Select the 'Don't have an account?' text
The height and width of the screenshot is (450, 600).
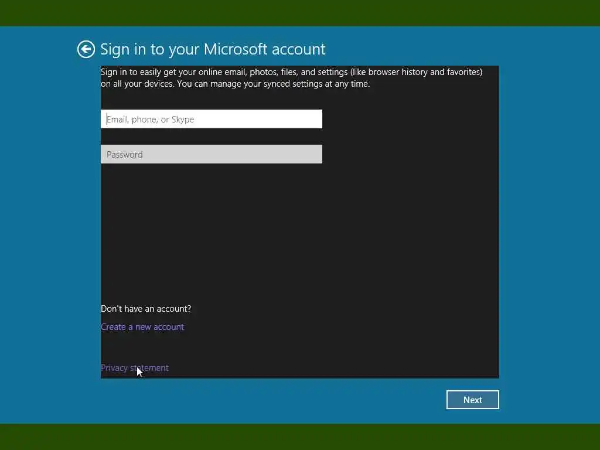pos(146,308)
